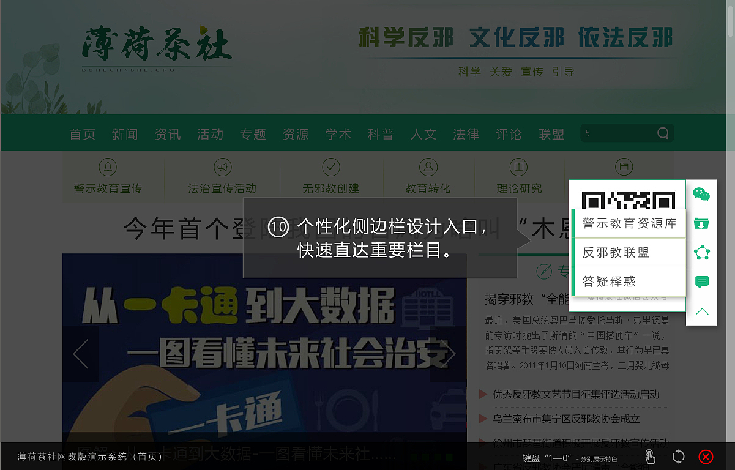Image resolution: width=735 pixels, height=470 pixels.
Task: Open the 新闻 nav item
Action: tap(125, 134)
